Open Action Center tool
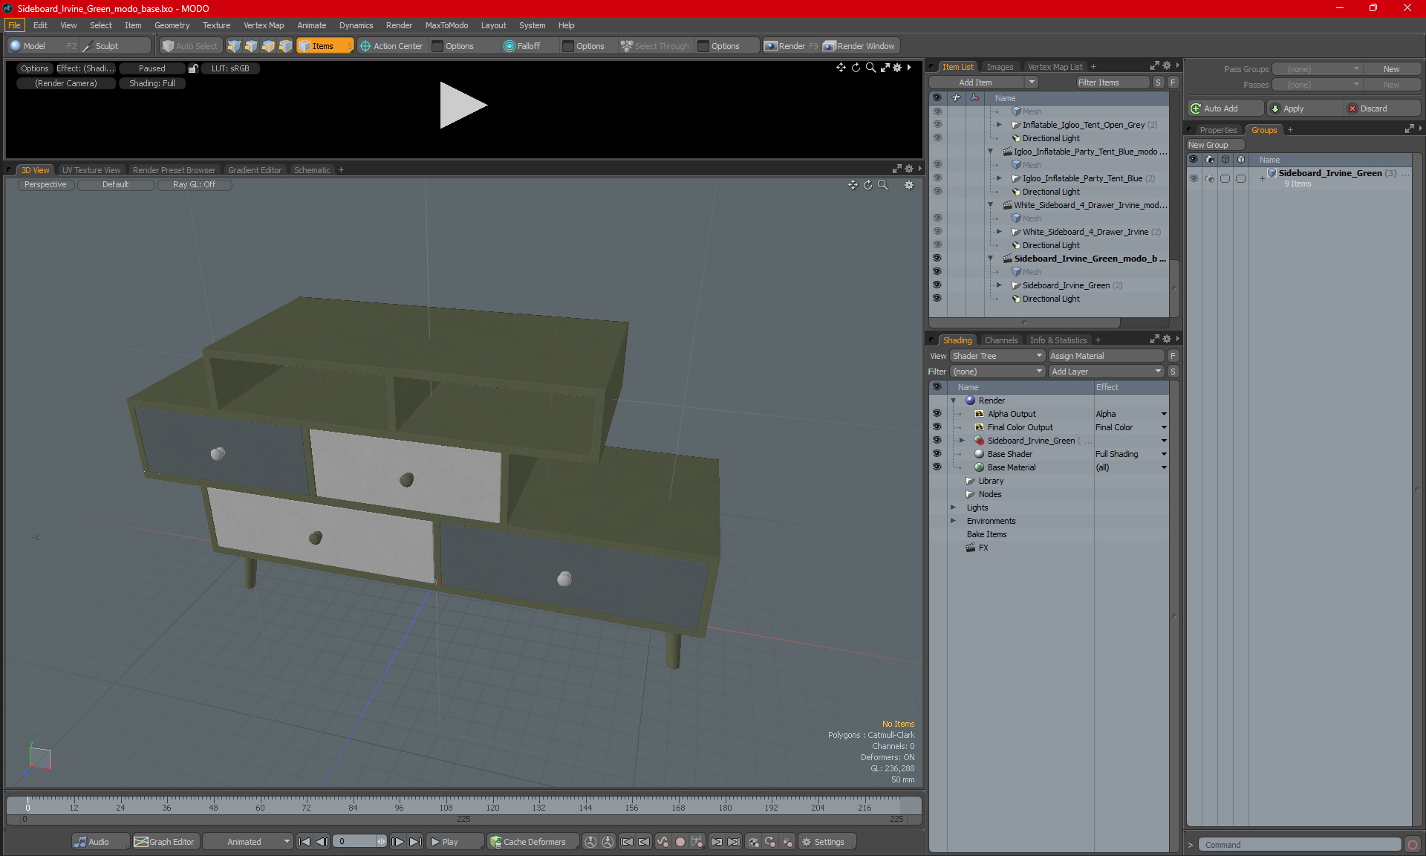 [391, 46]
